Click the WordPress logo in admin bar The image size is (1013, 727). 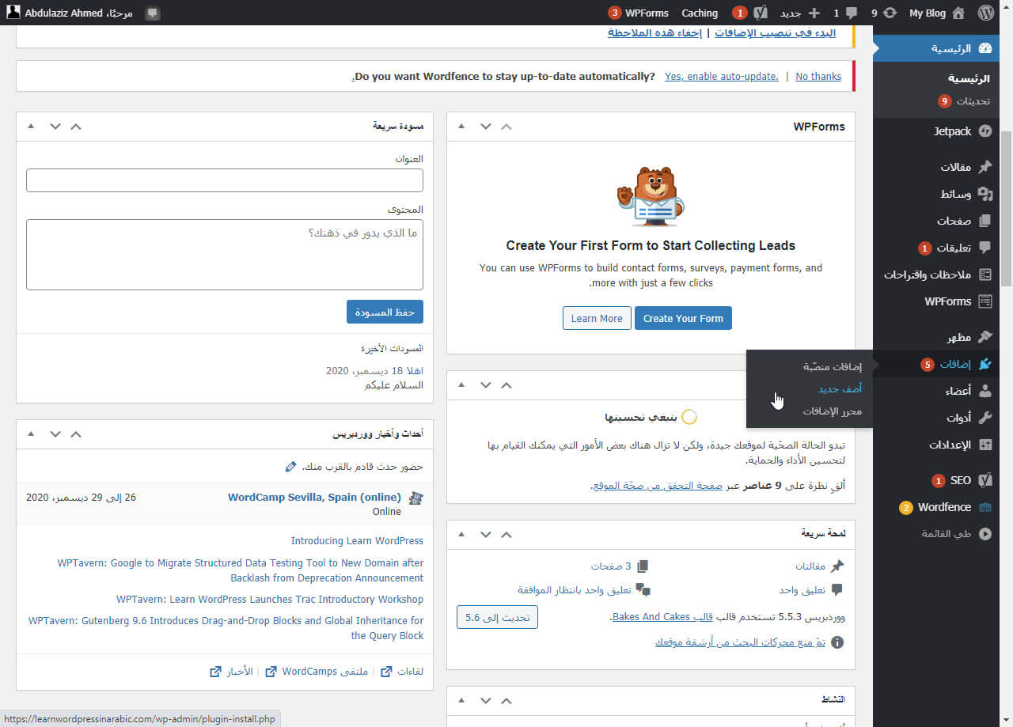985,13
